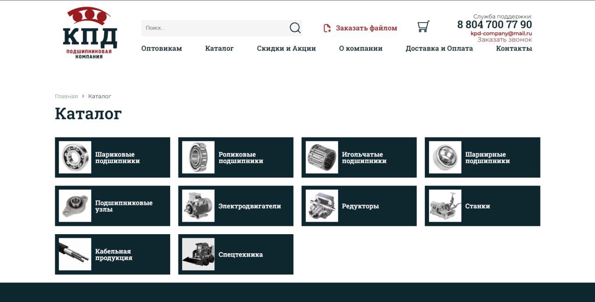Open the shopping cart icon

pyautogui.click(x=423, y=26)
